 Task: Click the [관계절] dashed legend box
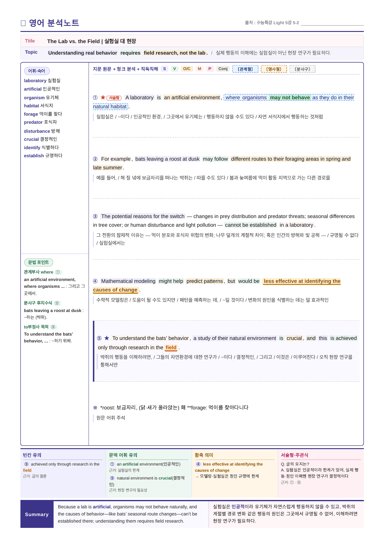[x=245, y=69]
